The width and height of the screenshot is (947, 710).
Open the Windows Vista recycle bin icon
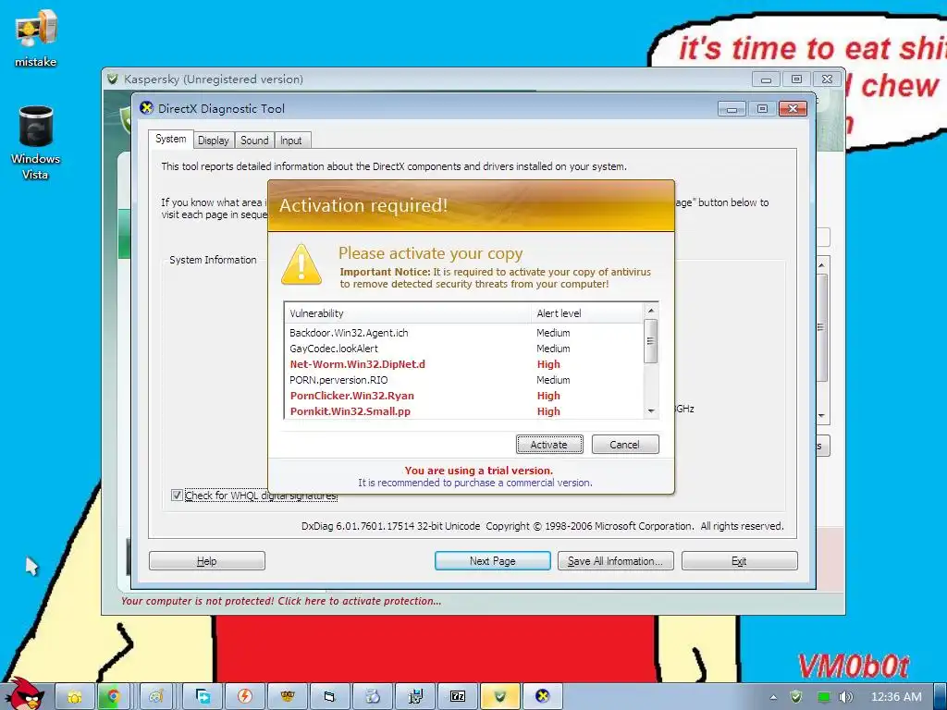35,142
